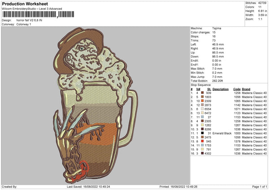Click the black swatch beside Emerald Black
This screenshot has height=190, width=269.
(202, 133)
